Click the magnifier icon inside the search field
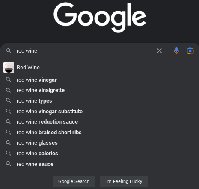Image resolution: width=199 pixels, height=189 pixels. tap(9, 51)
